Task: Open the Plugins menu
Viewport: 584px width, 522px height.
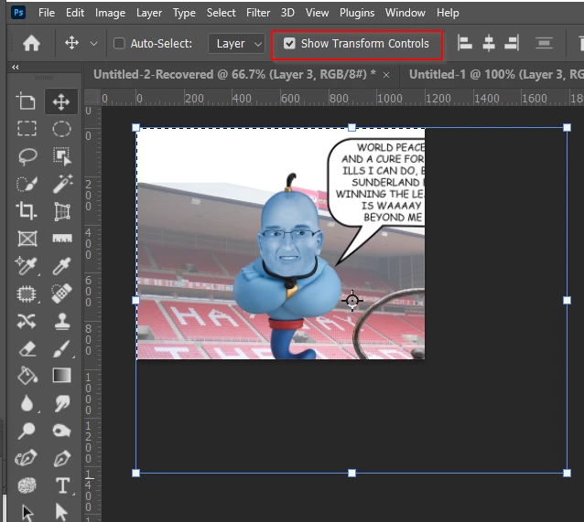Action: [x=357, y=13]
